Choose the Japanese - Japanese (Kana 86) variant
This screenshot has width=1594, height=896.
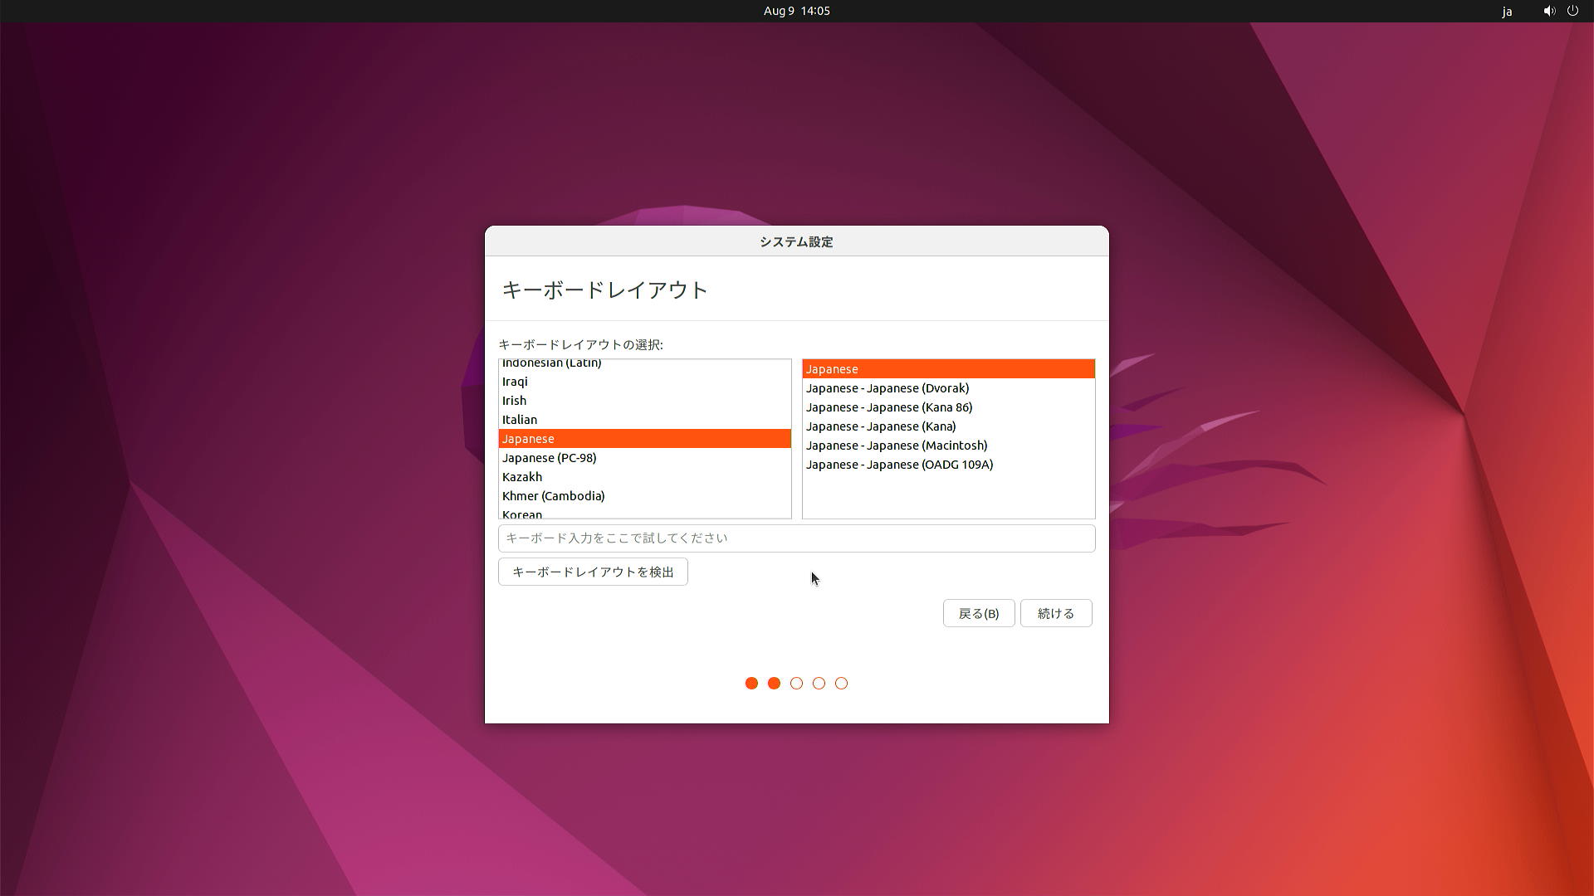[x=888, y=407]
